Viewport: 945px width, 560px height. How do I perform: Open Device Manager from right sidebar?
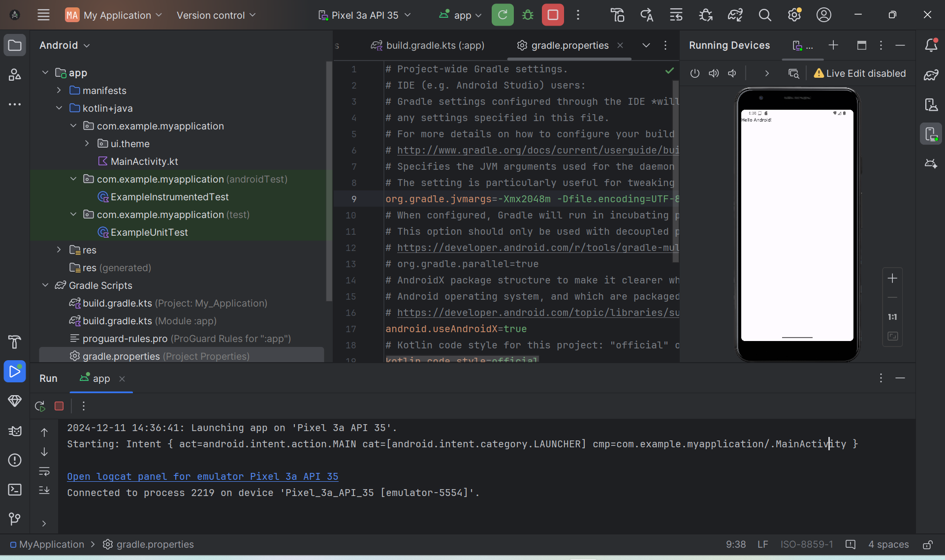click(x=931, y=104)
